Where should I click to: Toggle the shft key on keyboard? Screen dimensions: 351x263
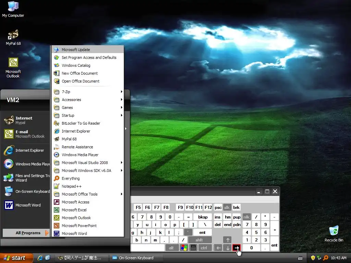coord(199,240)
